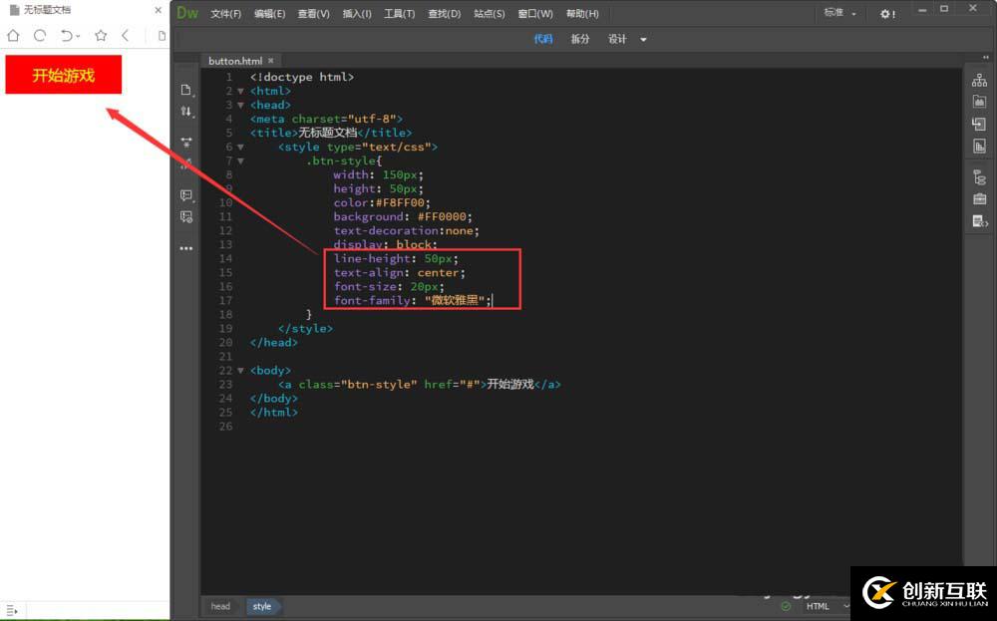Image resolution: width=997 pixels, height=621 pixels.
Task: Open the CC Libraries panel icon
Action: pyautogui.click(x=979, y=102)
